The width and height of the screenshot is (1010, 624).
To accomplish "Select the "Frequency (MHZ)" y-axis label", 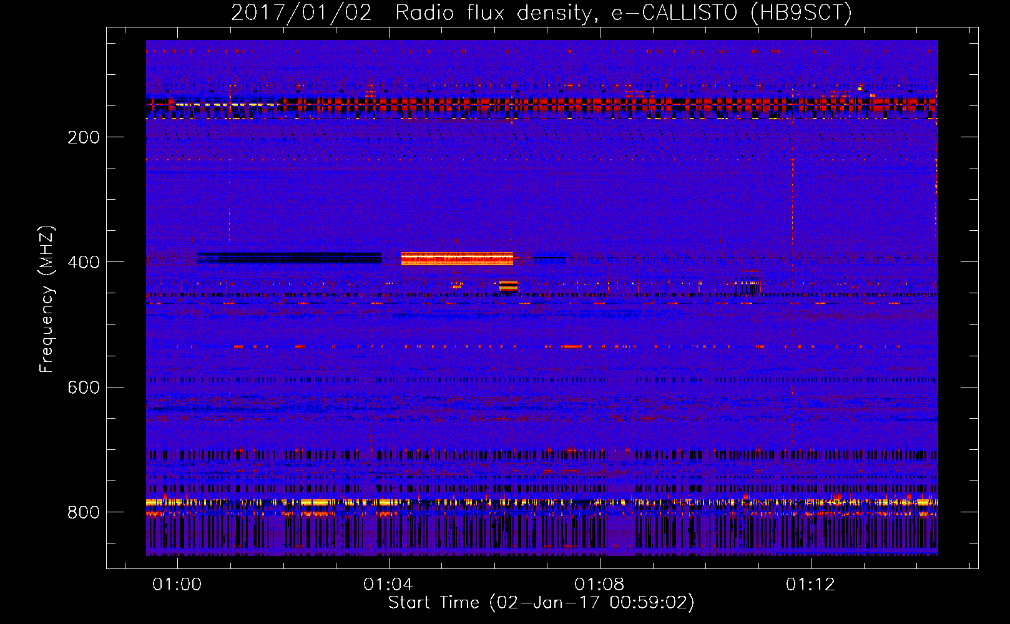I will click(x=47, y=300).
